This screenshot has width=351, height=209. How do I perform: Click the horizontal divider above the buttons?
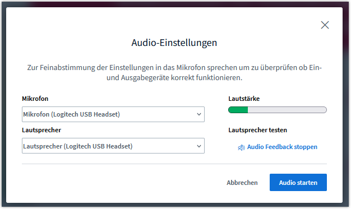[x=174, y=164]
